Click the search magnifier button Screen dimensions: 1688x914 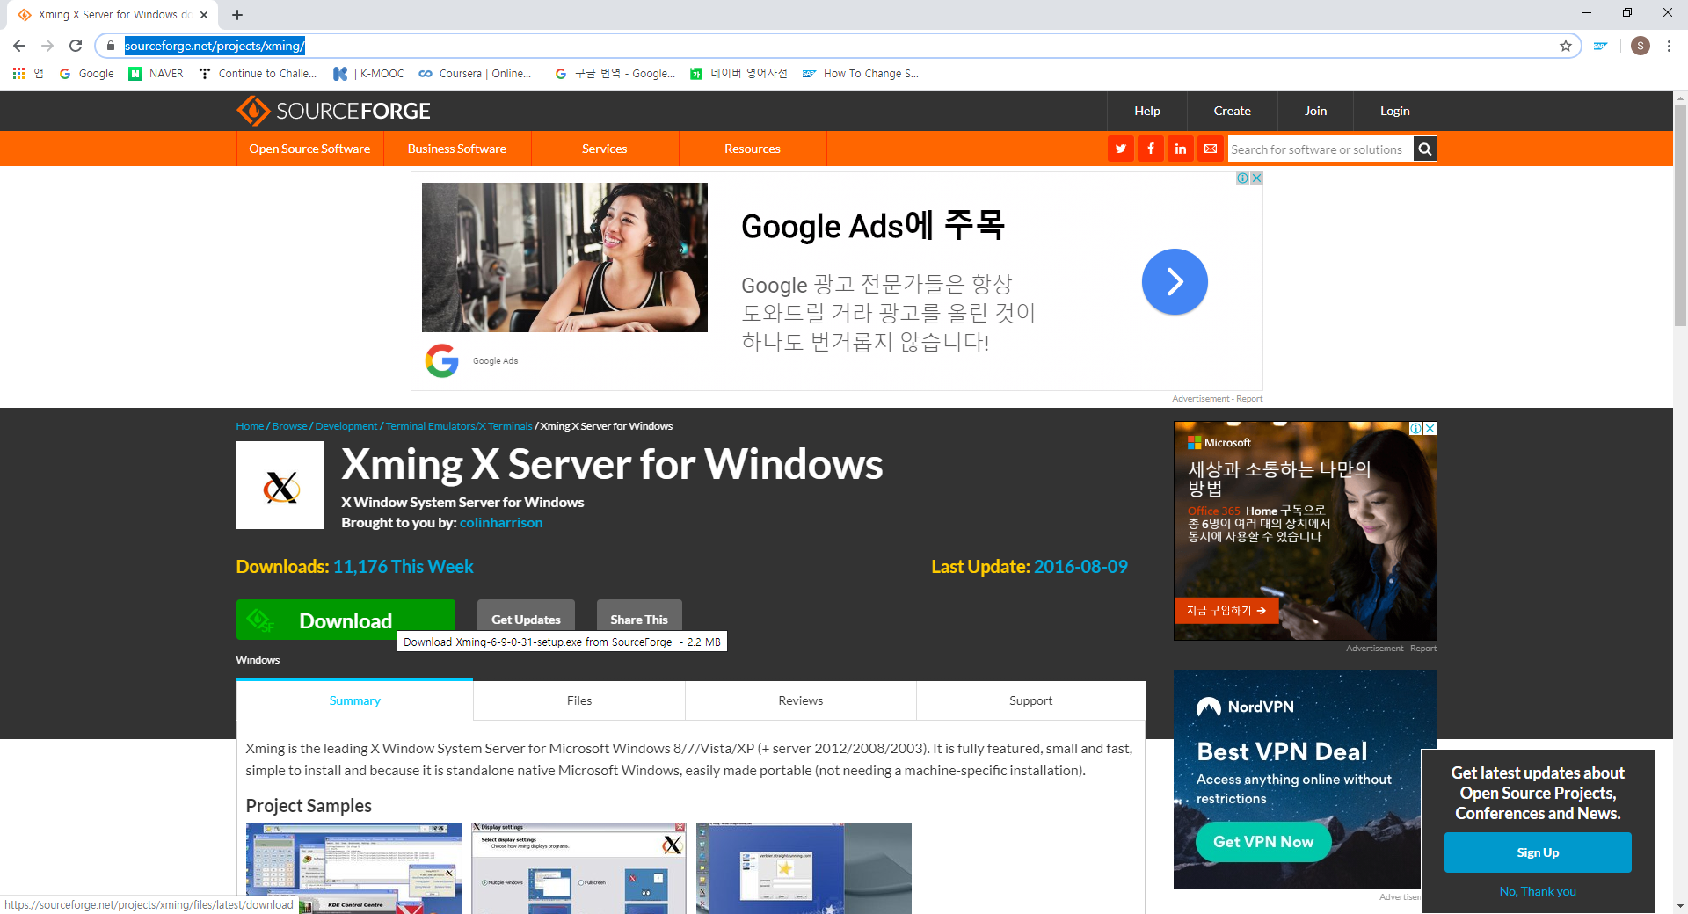1425,149
